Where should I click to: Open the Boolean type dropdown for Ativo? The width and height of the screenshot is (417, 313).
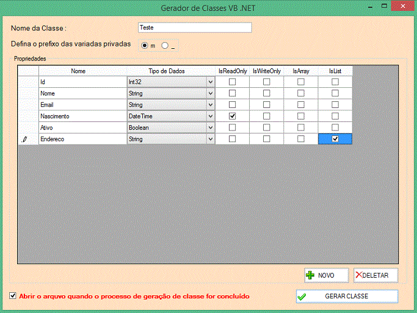tap(211, 128)
